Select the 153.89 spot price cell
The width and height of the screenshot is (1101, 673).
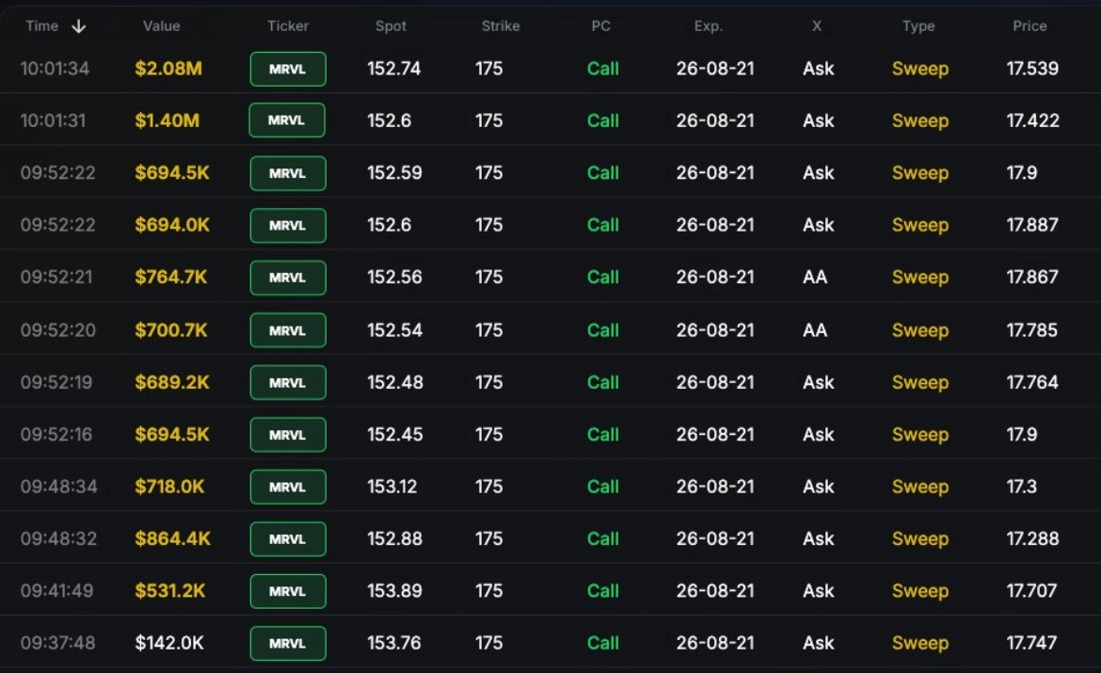(394, 591)
